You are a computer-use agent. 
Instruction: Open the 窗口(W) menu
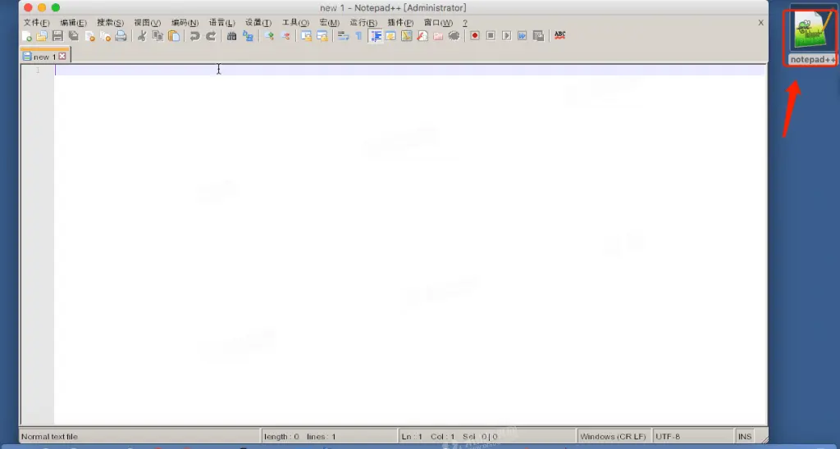[x=438, y=22]
